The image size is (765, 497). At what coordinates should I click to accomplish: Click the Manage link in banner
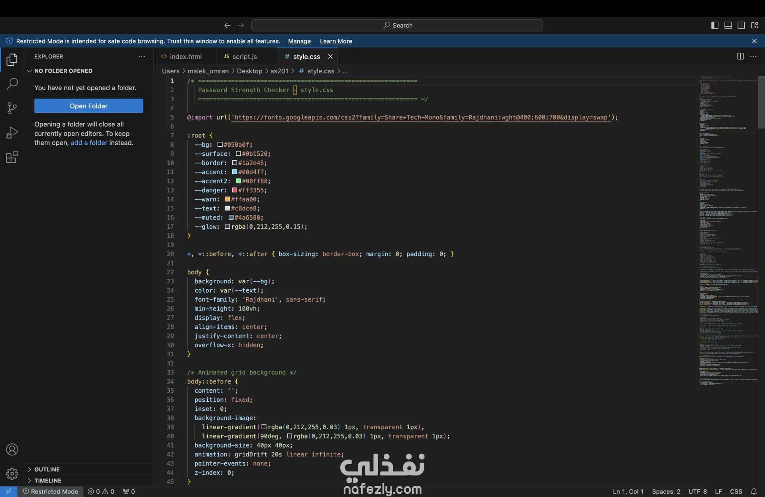click(299, 41)
